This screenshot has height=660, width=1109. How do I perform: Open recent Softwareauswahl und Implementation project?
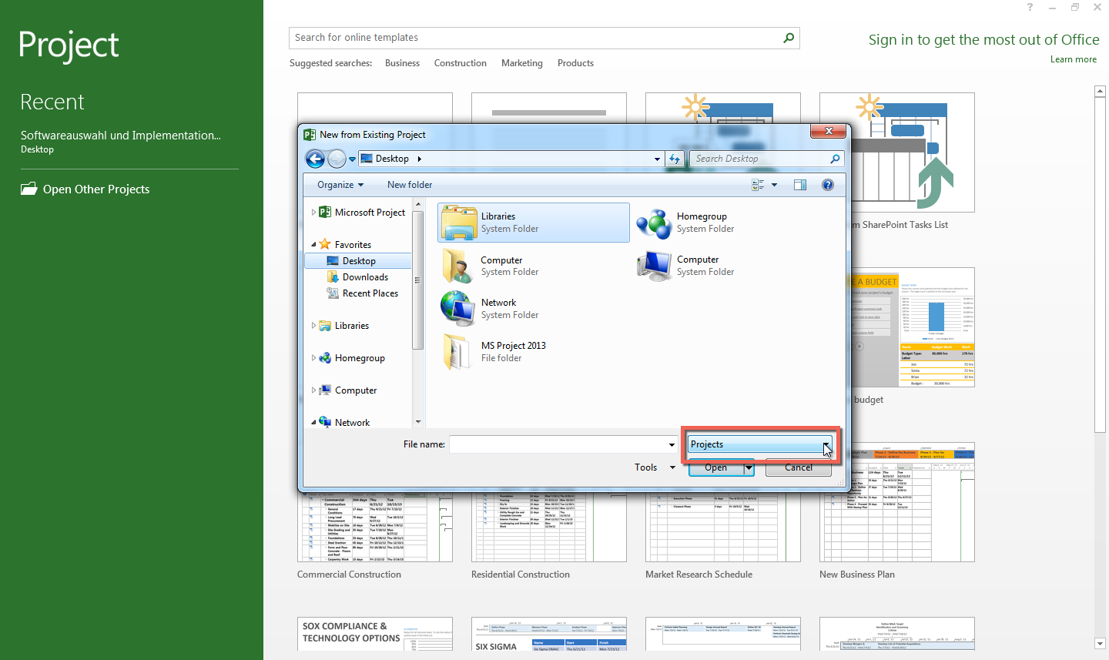(121, 142)
